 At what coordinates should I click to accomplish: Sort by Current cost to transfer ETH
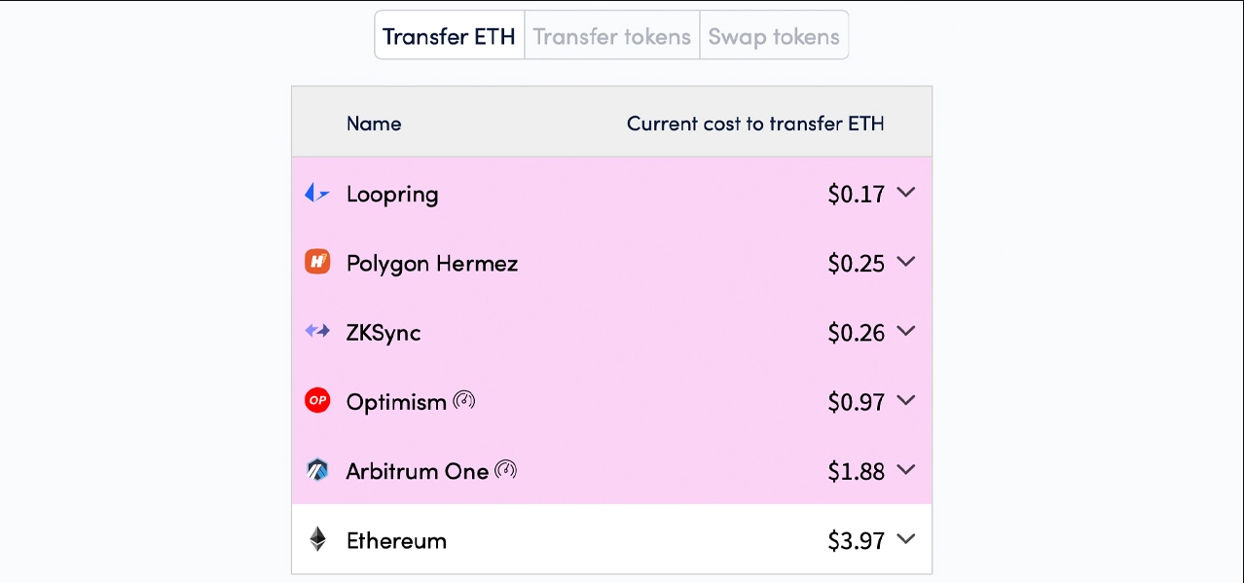755,124
